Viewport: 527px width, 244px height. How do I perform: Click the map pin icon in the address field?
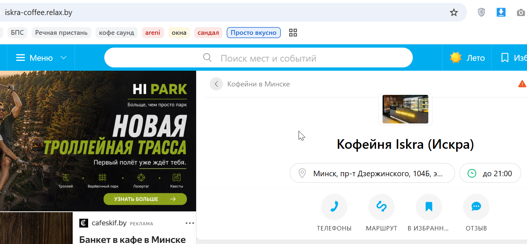coord(302,173)
